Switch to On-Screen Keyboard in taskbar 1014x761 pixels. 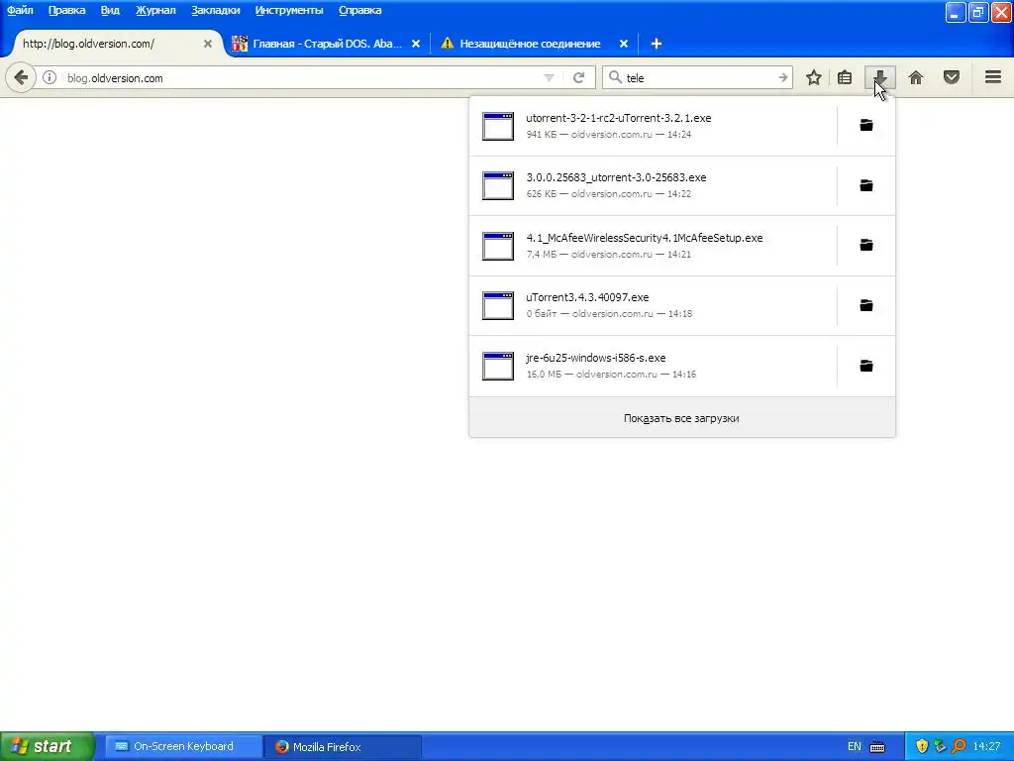pos(183,746)
